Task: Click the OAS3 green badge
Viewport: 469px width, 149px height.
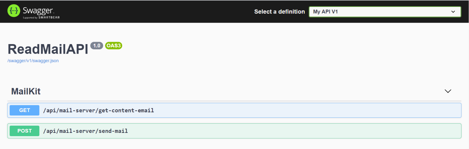Action: [x=114, y=46]
